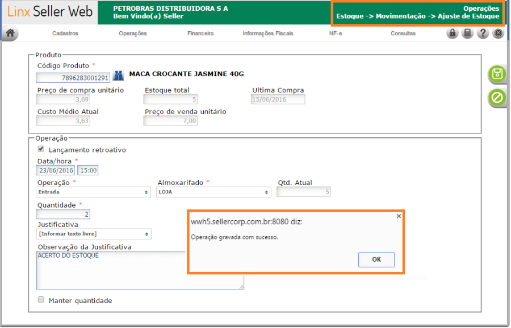Open the Informações Fiscais menu
This screenshot has width=511, height=328.
click(x=268, y=33)
